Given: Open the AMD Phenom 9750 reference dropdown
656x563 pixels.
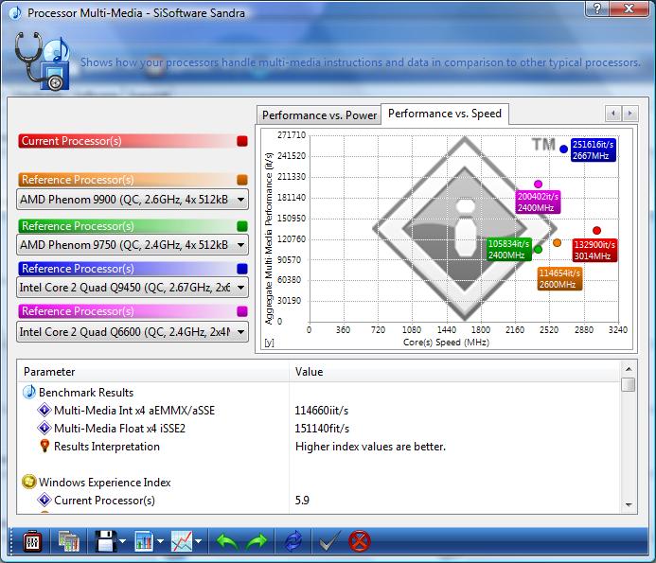Looking at the screenshot, I should pyautogui.click(x=133, y=245).
